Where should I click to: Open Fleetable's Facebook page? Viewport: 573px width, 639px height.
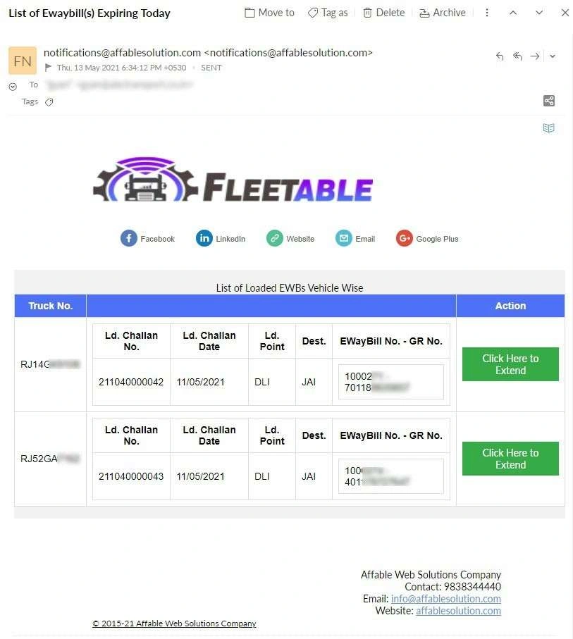[x=147, y=238]
